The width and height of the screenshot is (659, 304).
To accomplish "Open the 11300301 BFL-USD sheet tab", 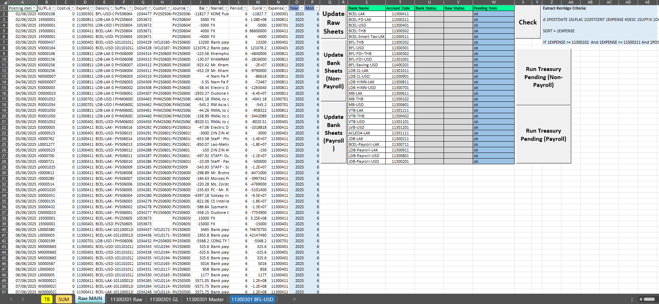I will tap(252, 299).
